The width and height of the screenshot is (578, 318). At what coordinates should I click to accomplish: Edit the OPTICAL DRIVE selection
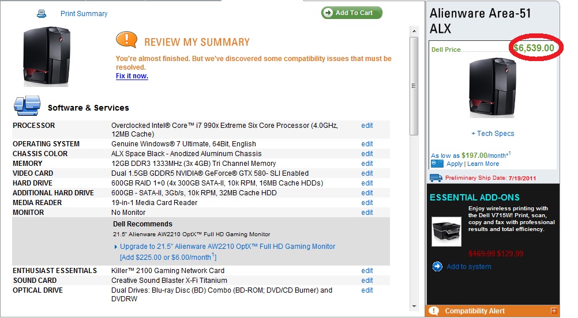click(367, 290)
